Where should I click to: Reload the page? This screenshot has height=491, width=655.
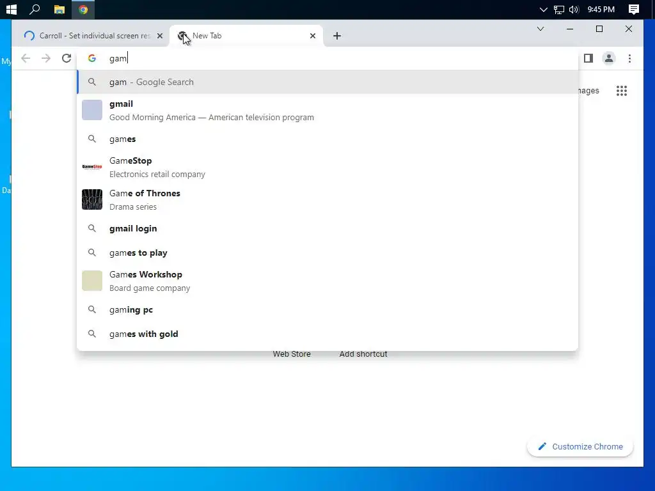pyautogui.click(x=67, y=58)
